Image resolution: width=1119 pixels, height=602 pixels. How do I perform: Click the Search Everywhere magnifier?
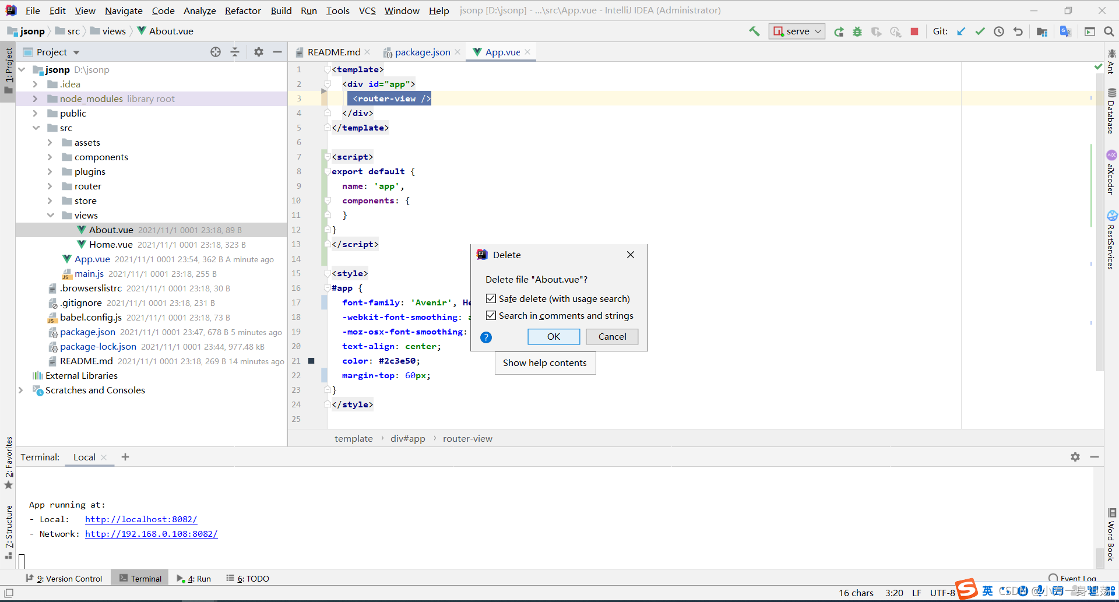click(x=1109, y=31)
